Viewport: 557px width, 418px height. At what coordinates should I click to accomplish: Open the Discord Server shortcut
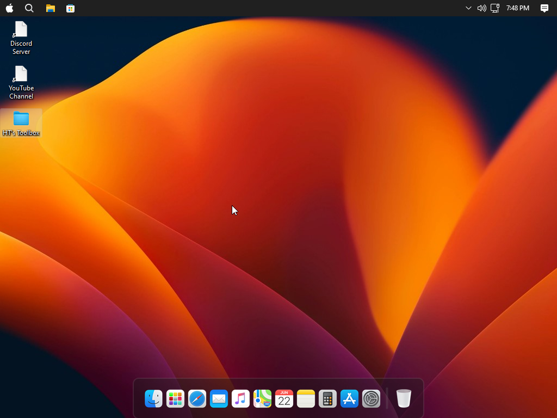coord(21,38)
